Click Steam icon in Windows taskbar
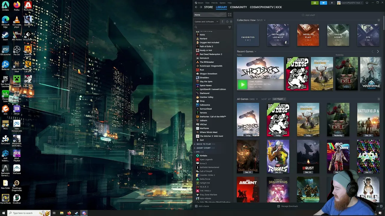Viewport: 385px width, 216px height. 76,213
